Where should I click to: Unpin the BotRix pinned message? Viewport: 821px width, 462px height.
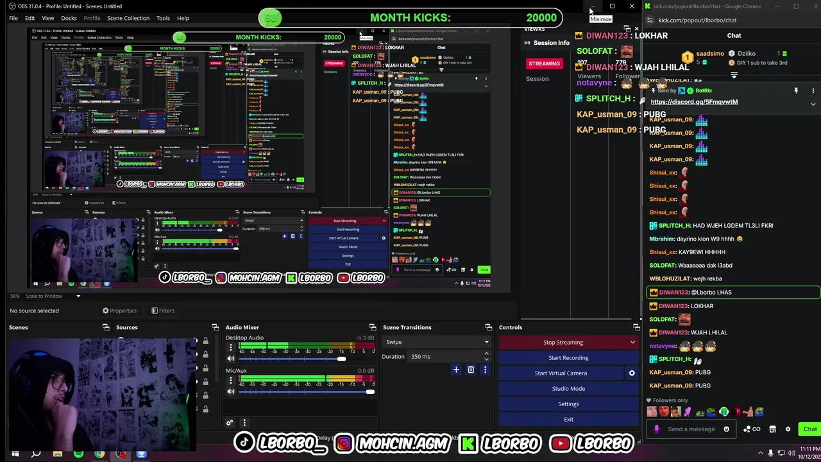tap(796, 90)
